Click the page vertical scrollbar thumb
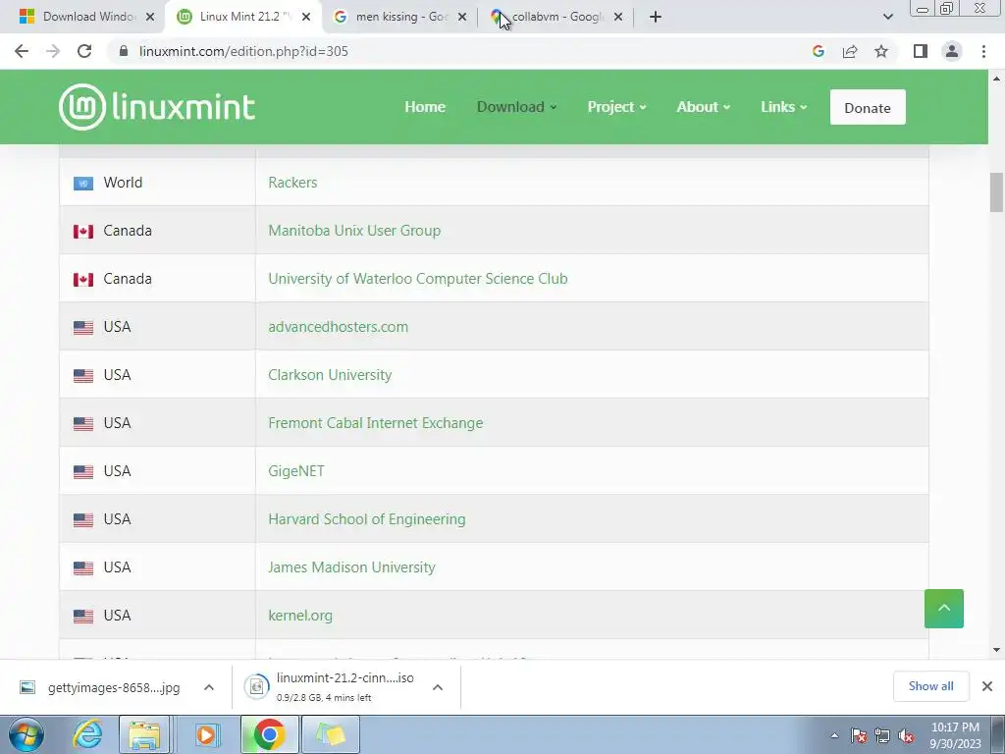1005x754 pixels. tap(996, 191)
